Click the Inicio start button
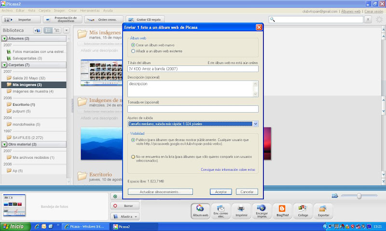 click(15, 226)
